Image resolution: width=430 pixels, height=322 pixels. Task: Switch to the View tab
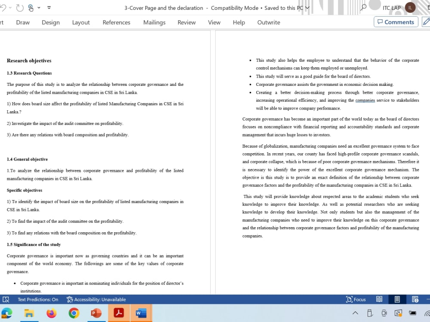(214, 22)
